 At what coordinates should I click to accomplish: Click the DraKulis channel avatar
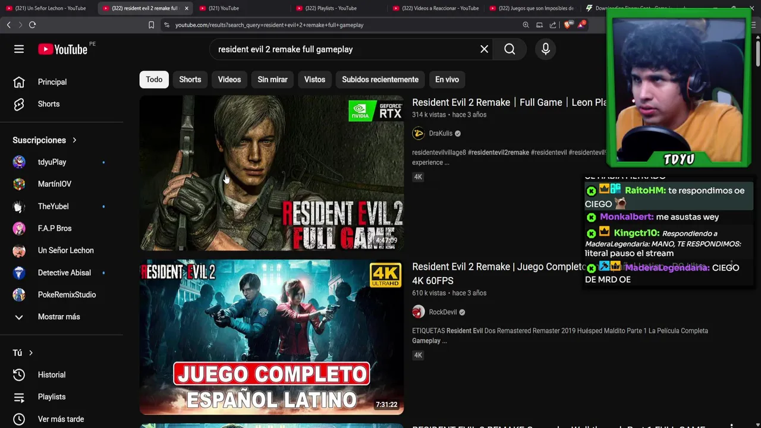pyautogui.click(x=419, y=133)
